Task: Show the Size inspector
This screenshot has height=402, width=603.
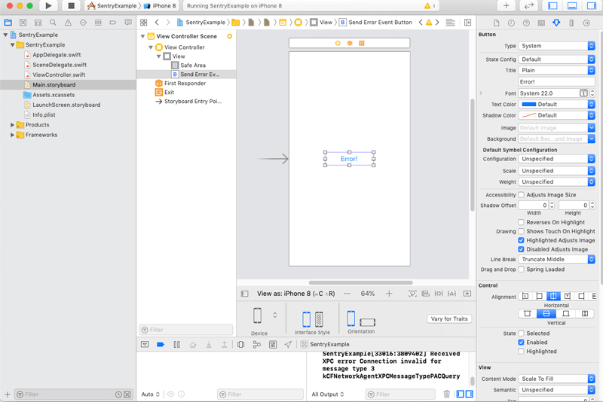Action: pyautogui.click(x=571, y=23)
